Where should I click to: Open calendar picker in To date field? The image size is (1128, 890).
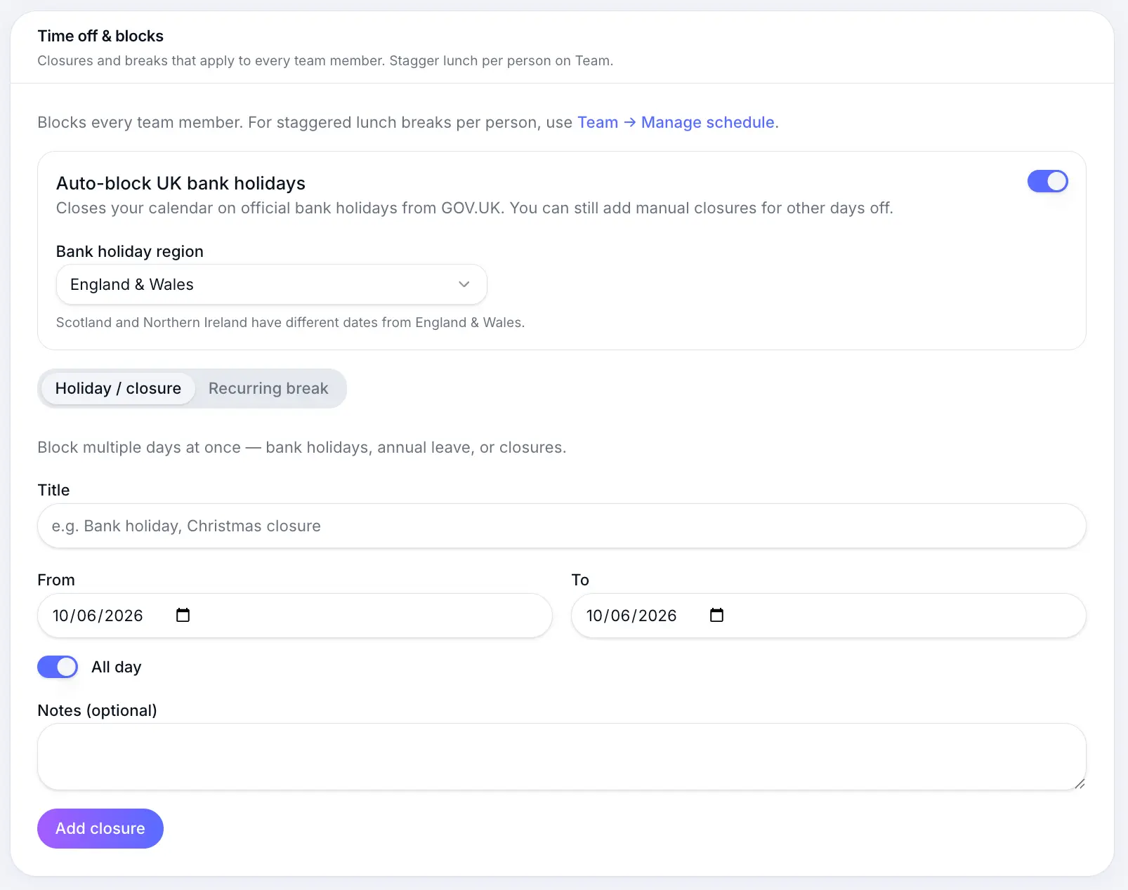(x=716, y=615)
